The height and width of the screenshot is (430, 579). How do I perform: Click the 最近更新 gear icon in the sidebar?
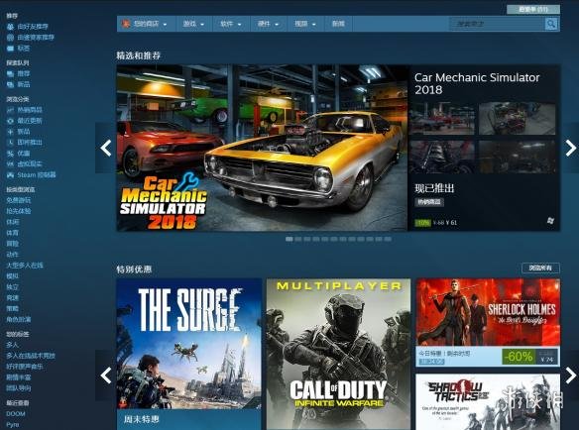10,121
